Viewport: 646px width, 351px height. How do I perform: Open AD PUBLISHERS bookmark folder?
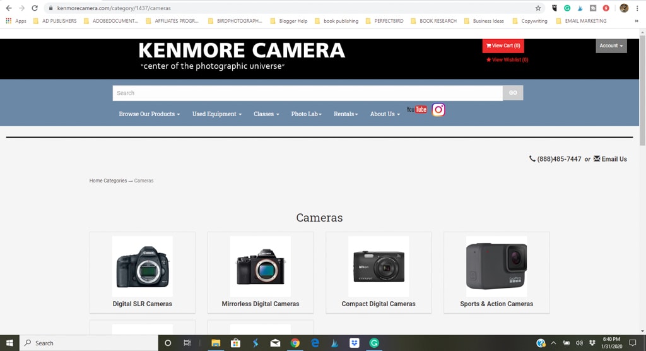[x=55, y=21]
